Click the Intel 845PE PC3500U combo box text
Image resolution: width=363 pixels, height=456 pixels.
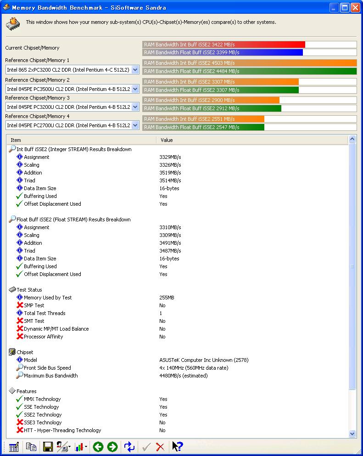coord(68,89)
